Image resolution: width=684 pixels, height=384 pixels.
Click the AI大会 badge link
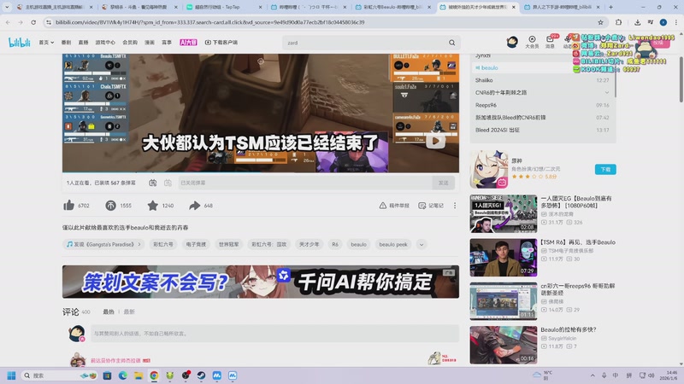coord(188,42)
